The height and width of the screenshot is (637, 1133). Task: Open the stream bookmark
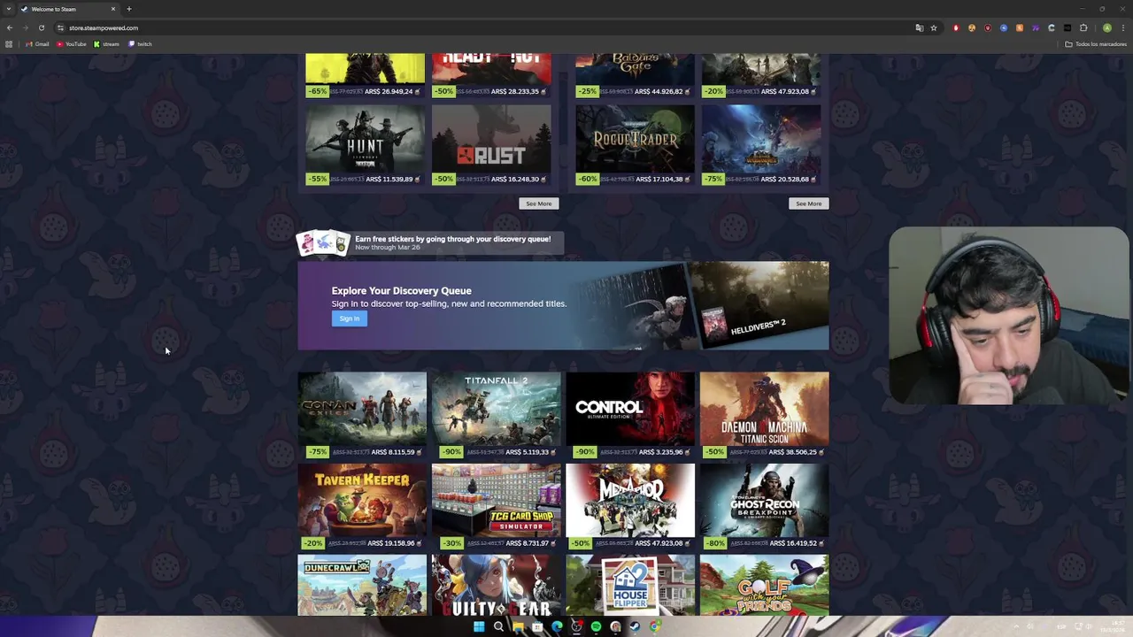point(106,43)
